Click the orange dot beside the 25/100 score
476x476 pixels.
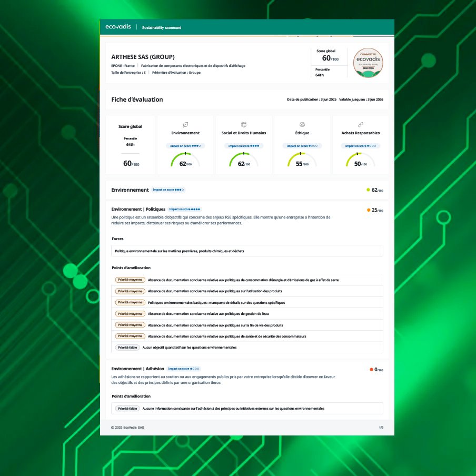coord(369,210)
